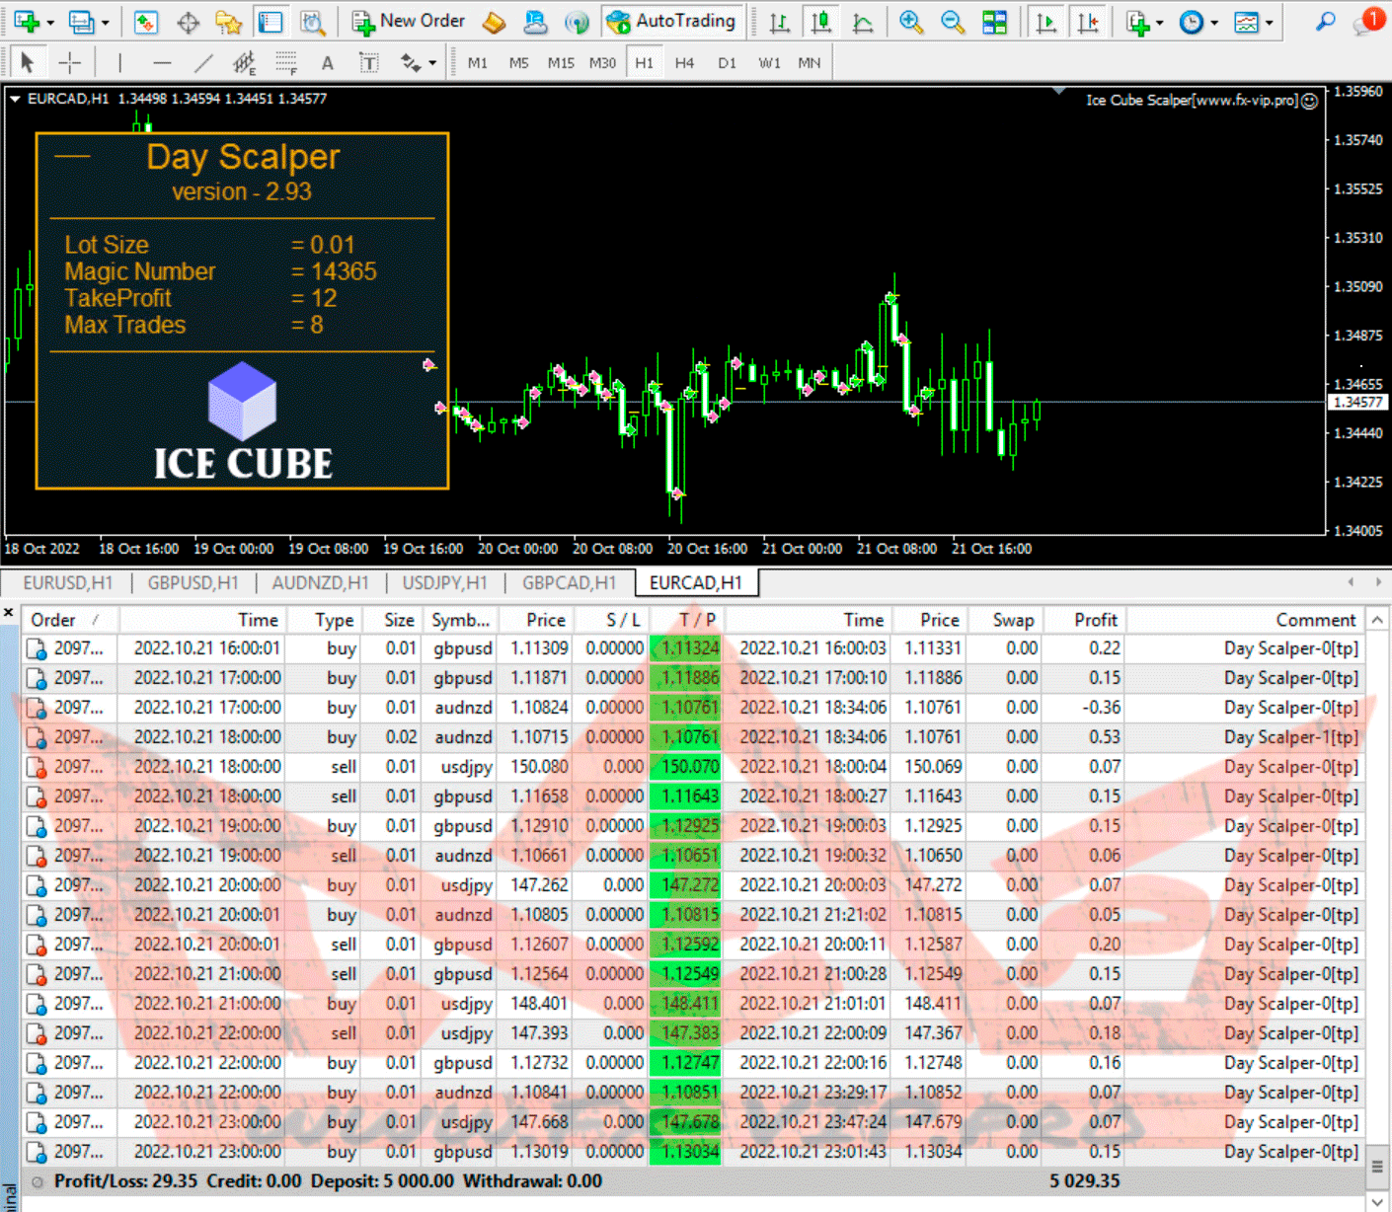Sort trades by Profit column header
Screen dimensions: 1392x1212
click(1095, 620)
